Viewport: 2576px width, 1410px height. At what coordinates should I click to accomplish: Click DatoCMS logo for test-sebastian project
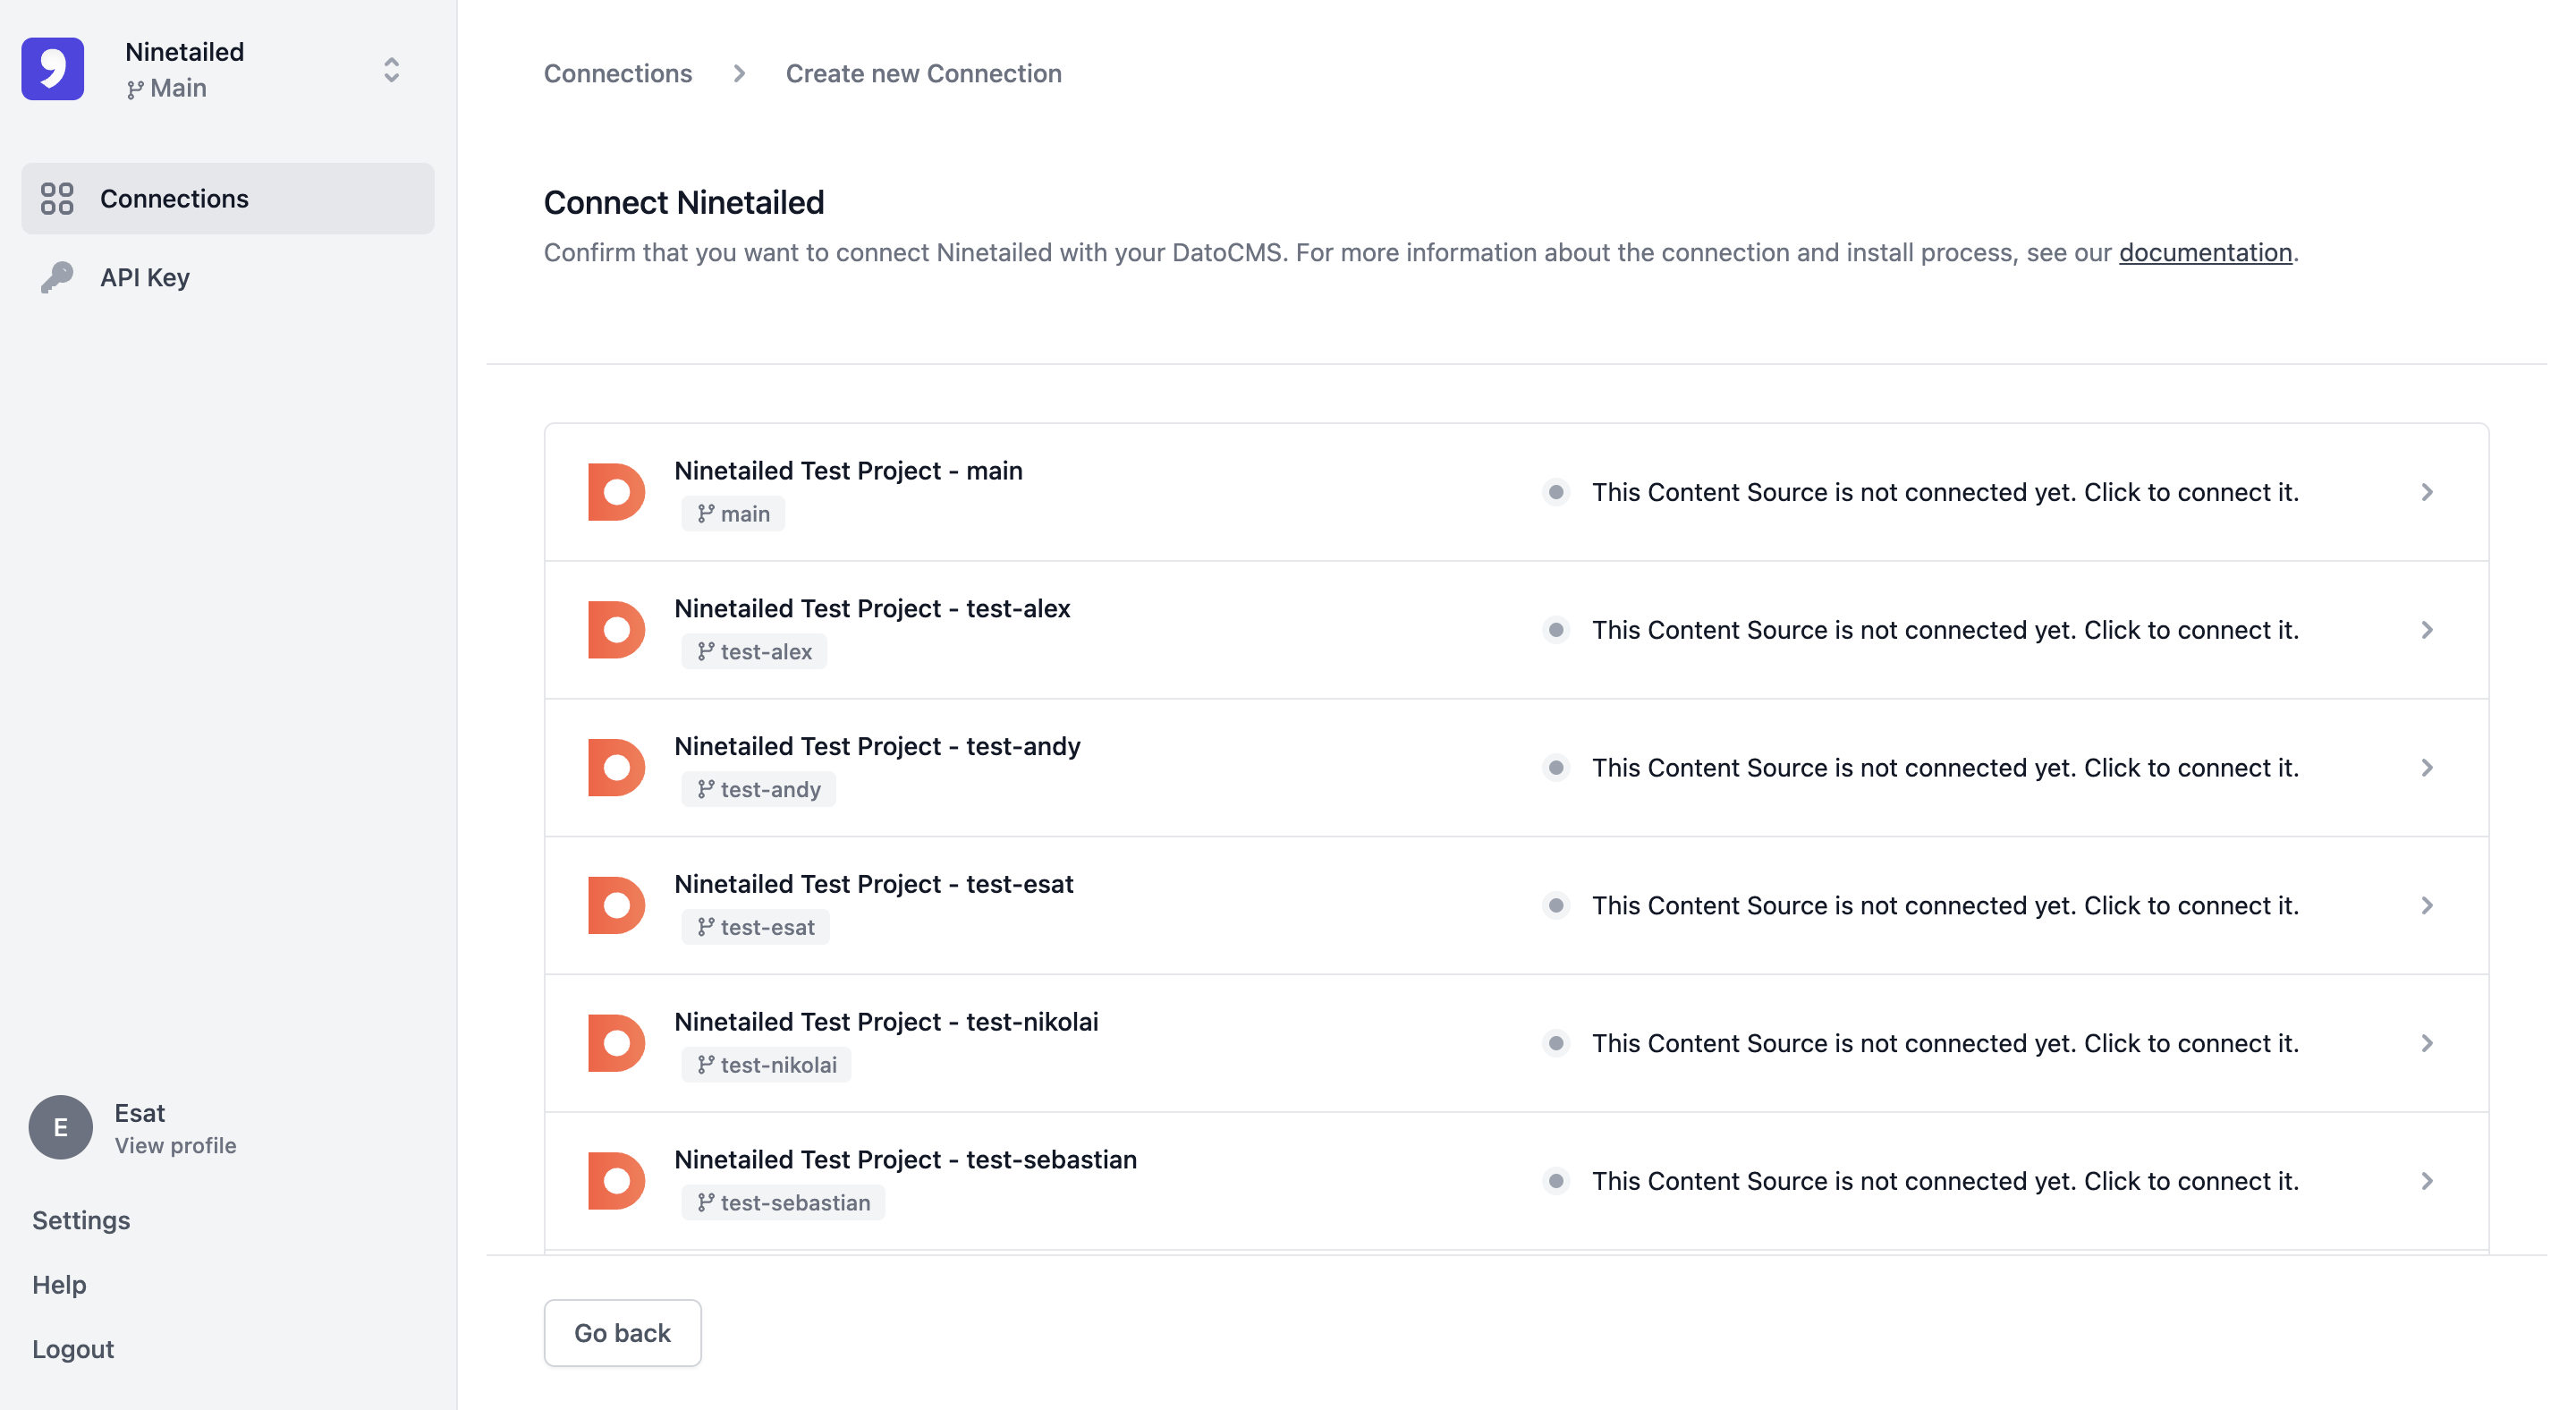coord(616,1181)
